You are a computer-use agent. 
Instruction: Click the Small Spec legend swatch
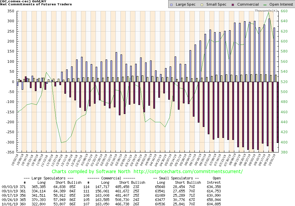198,5
